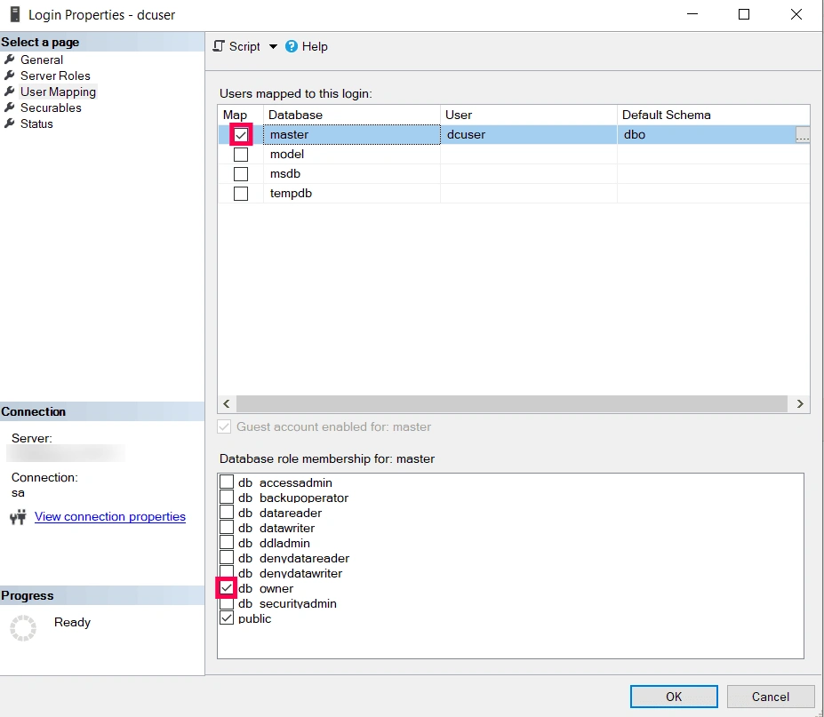Click the Database column header

[352, 115]
